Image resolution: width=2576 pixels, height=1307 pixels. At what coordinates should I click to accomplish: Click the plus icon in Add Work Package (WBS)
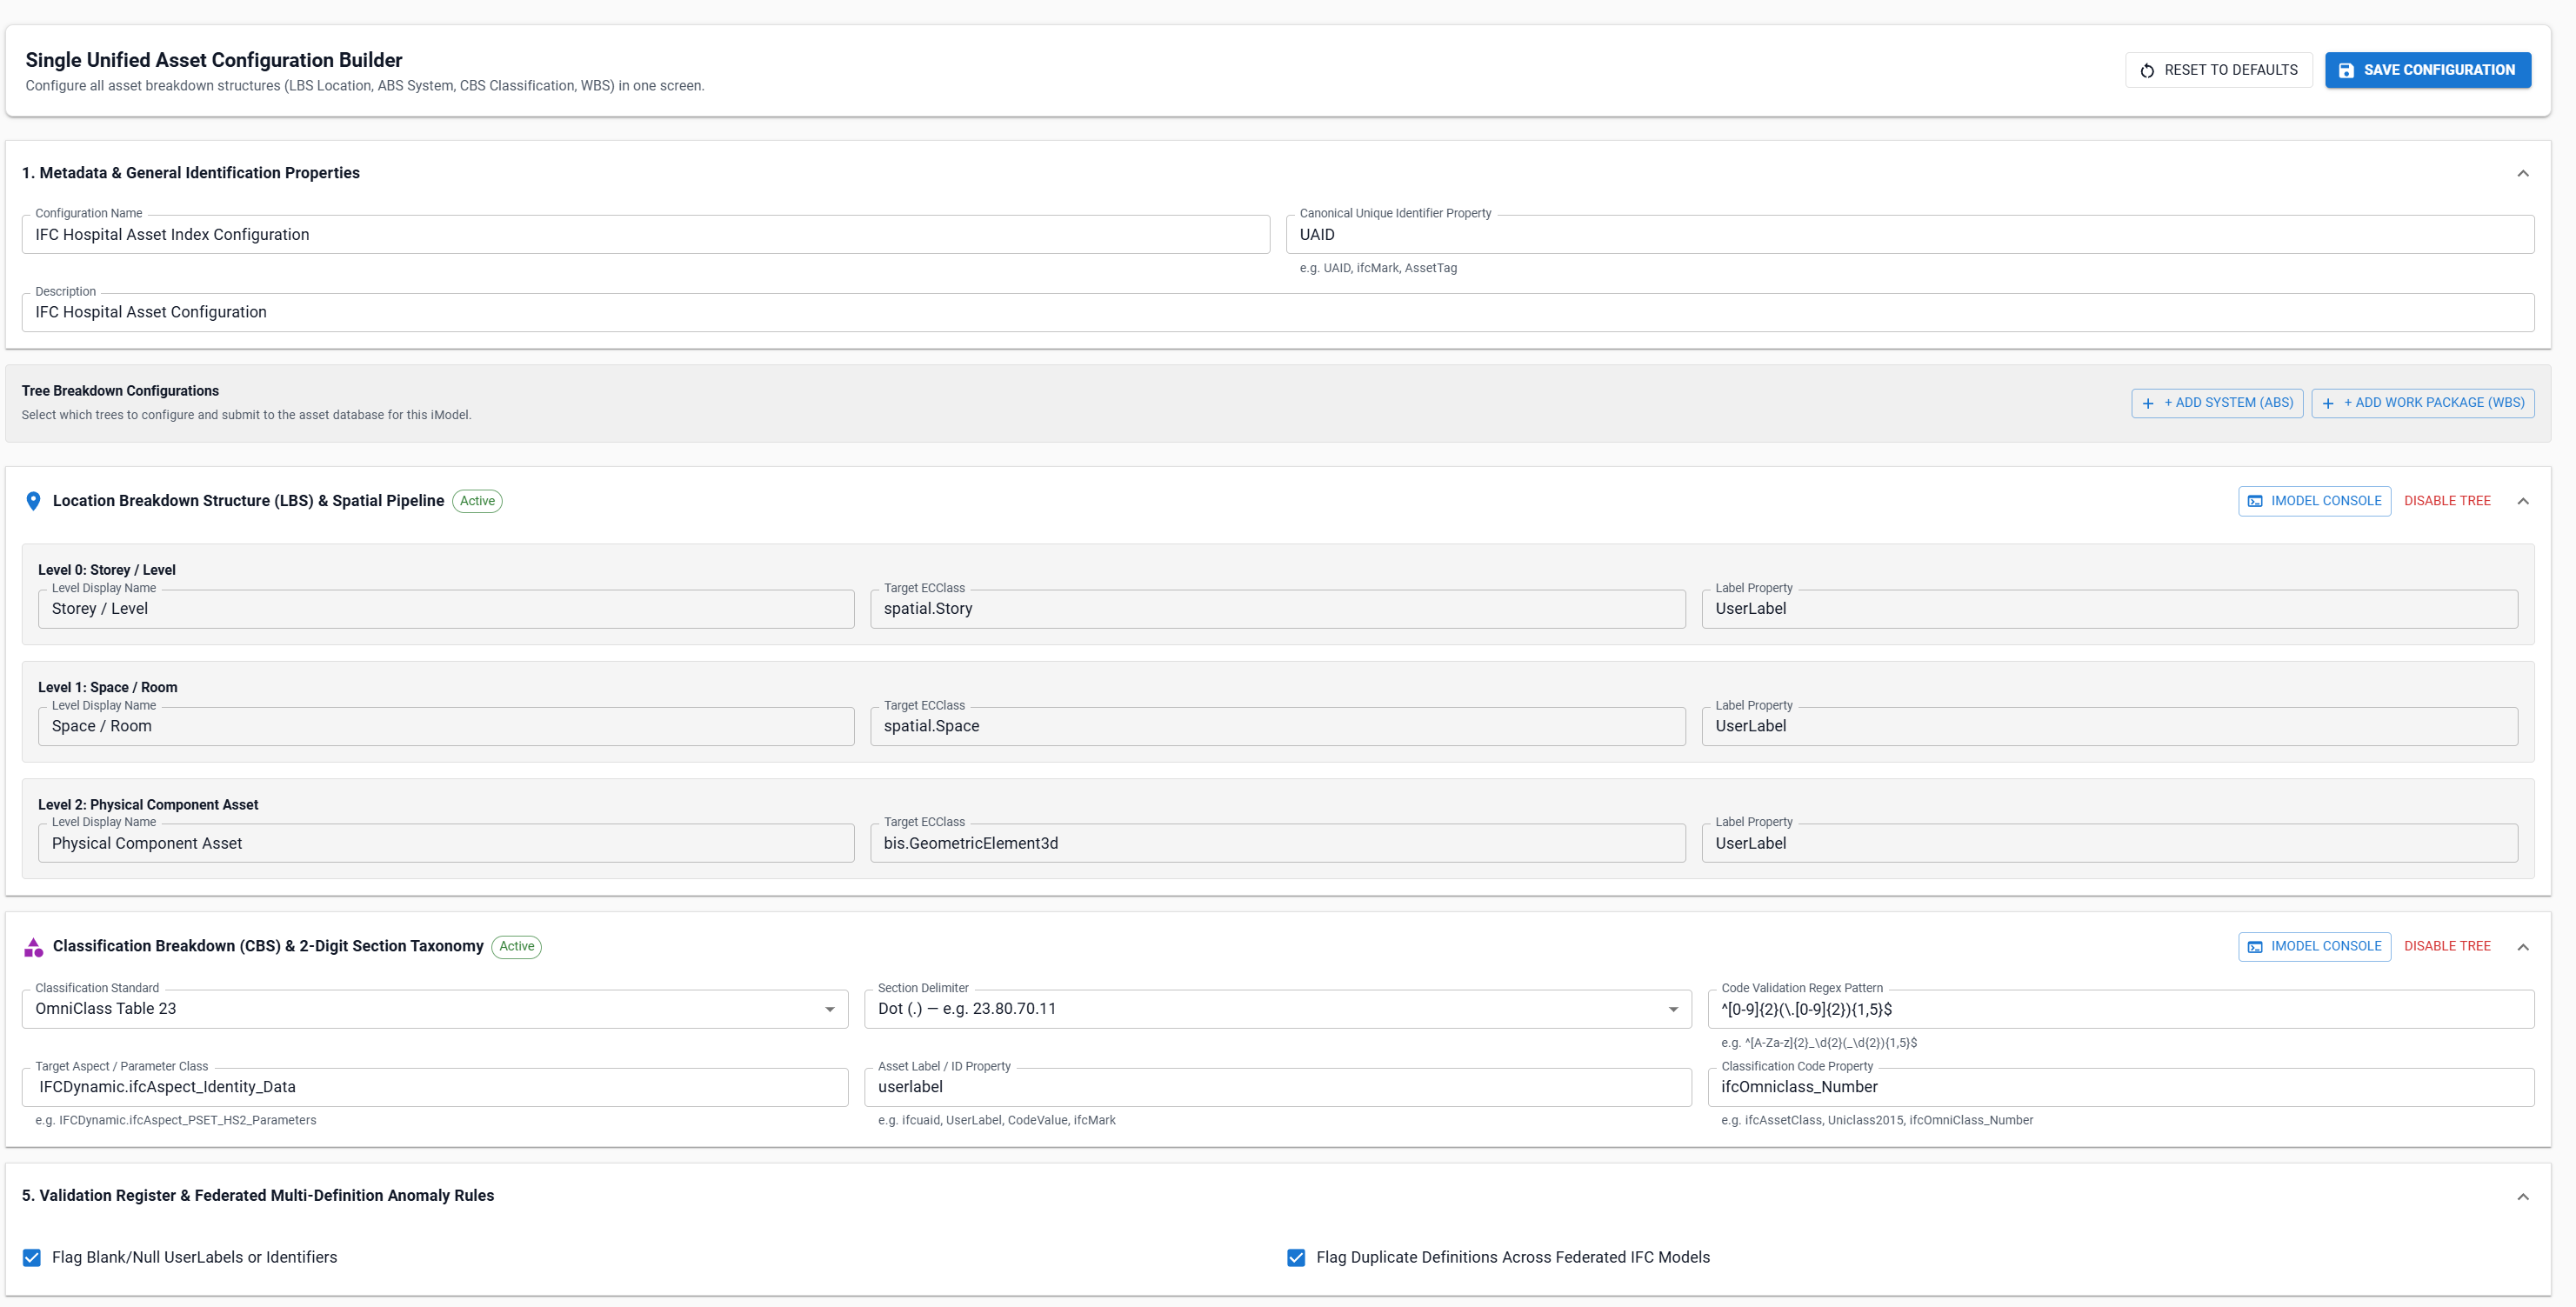pos(2328,403)
